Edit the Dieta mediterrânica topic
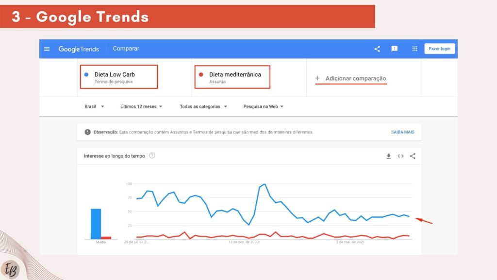497x280 pixels. [232, 77]
